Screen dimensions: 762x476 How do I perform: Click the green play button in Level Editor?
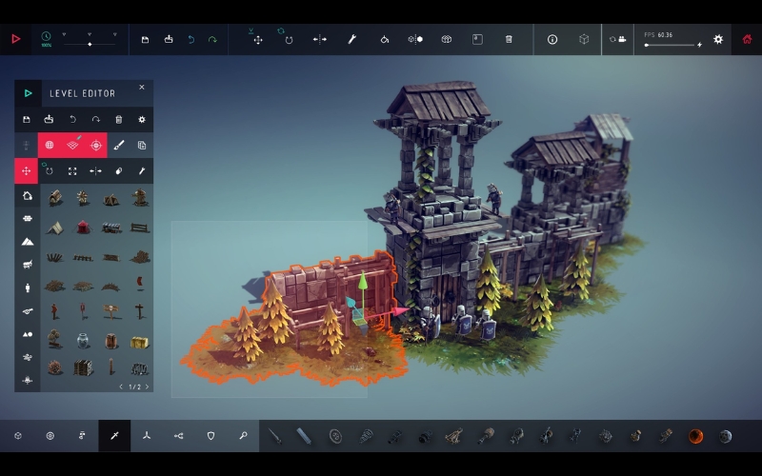[x=29, y=93]
